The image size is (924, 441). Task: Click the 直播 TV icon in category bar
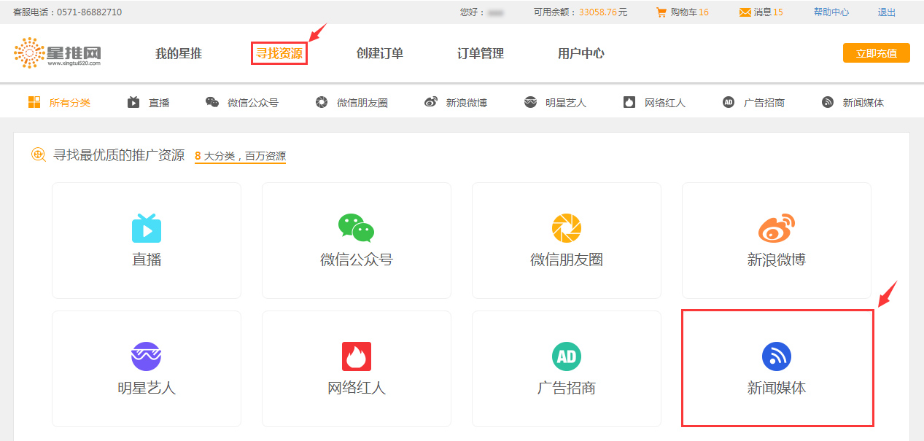pos(133,102)
